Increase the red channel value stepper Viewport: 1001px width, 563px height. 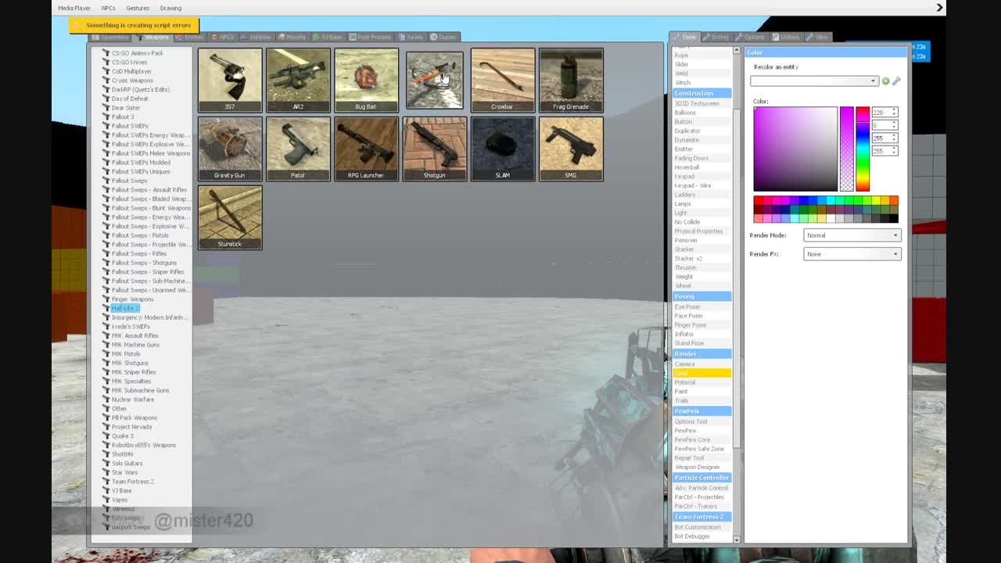[x=894, y=110]
